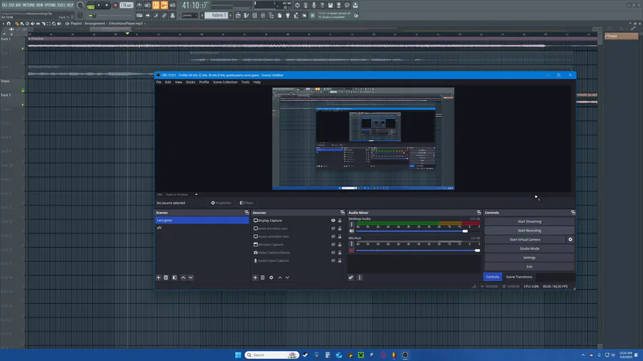Click FL Studio save project icon
Image resolution: width=643 pixels, height=361 pixels.
tap(331, 5)
